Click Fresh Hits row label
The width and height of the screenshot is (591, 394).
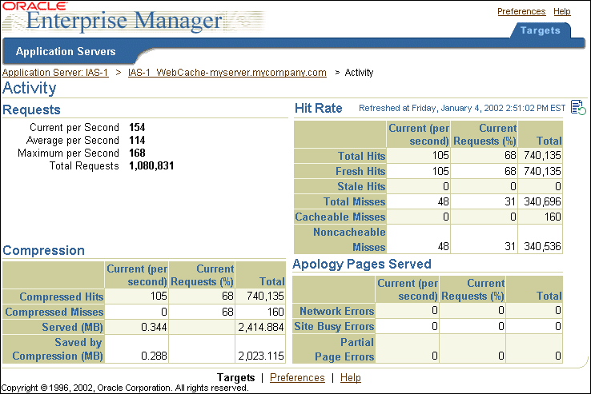360,171
